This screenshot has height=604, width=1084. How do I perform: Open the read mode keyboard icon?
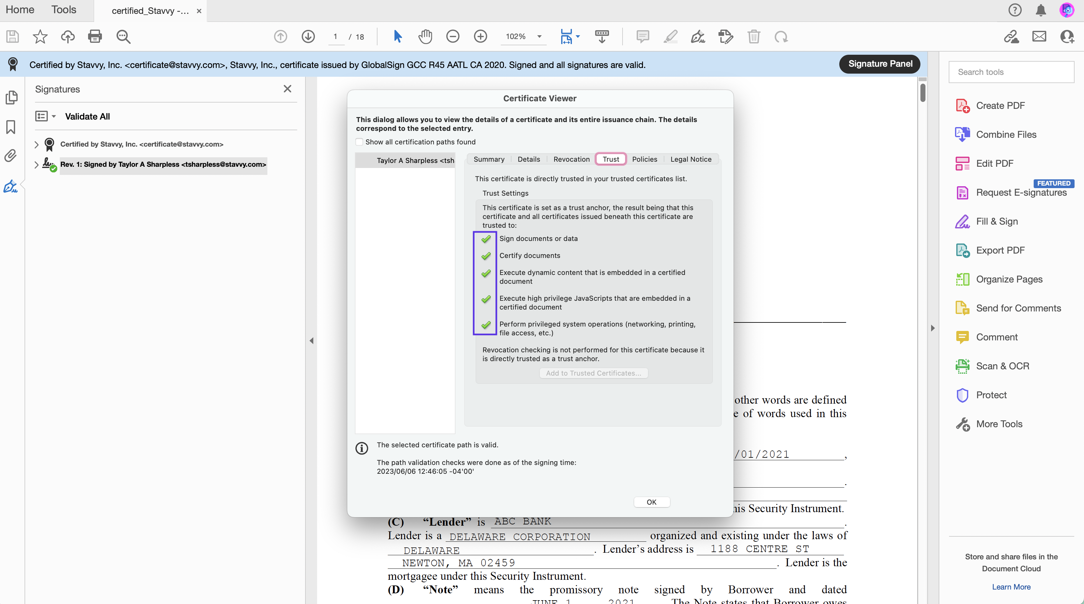pyautogui.click(x=602, y=36)
